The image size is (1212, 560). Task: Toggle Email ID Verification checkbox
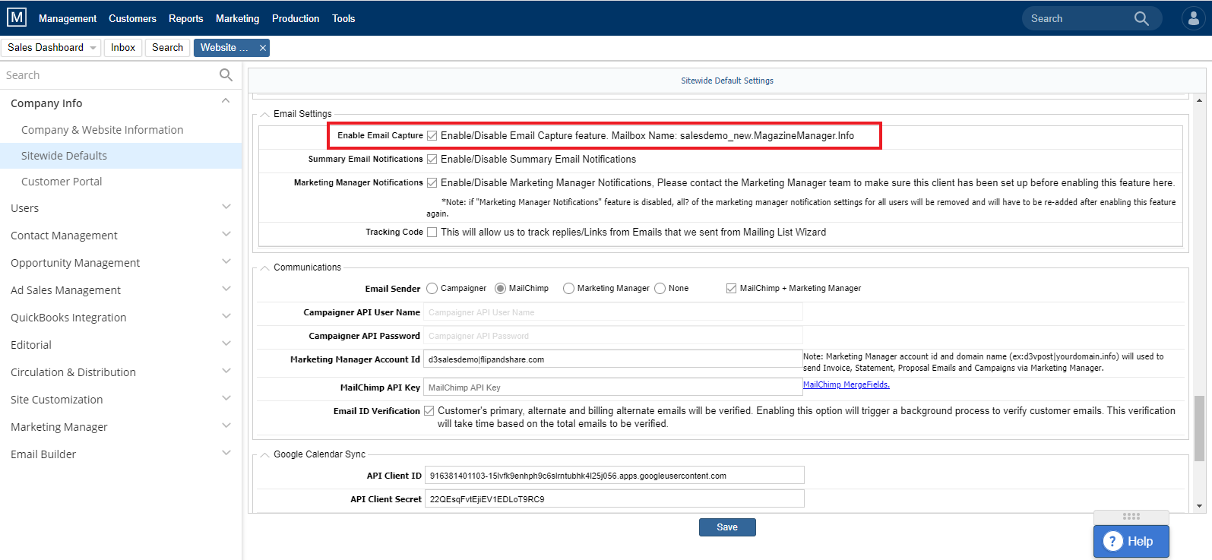pos(429,411)
